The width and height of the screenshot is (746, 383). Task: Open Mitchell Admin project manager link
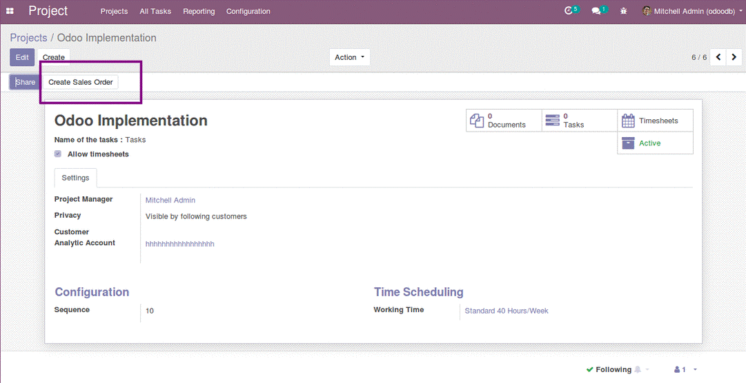click(x=170, y=200)
